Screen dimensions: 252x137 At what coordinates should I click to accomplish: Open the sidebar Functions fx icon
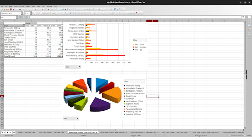[x=249, y=38]
